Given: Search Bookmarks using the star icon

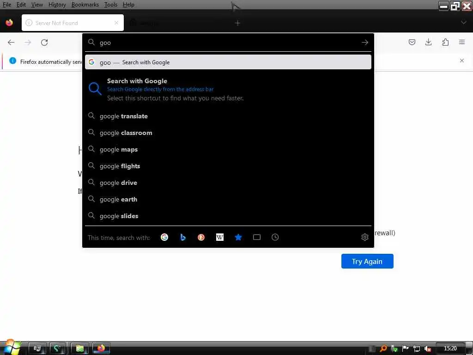Looking at the screenshot, I should (x=238, y=237).
